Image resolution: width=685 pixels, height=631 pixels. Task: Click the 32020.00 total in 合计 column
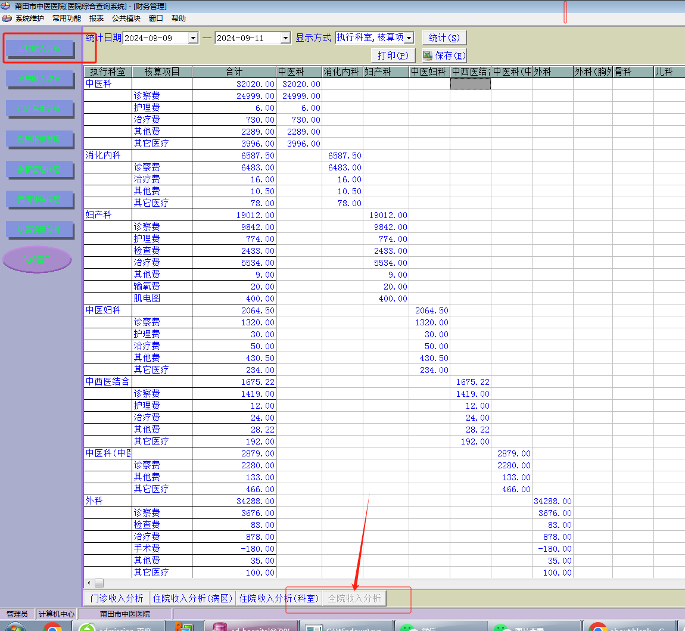tap(234, 84)
